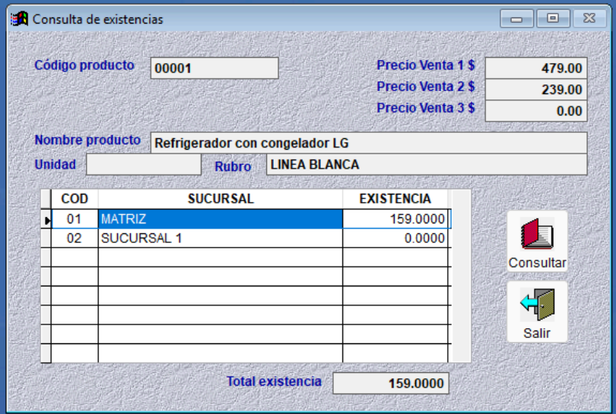The height and width of the screenshot is (414, 616).
Task: Select the Precio Venta 2 field 239.00
Action: (536, 90)
